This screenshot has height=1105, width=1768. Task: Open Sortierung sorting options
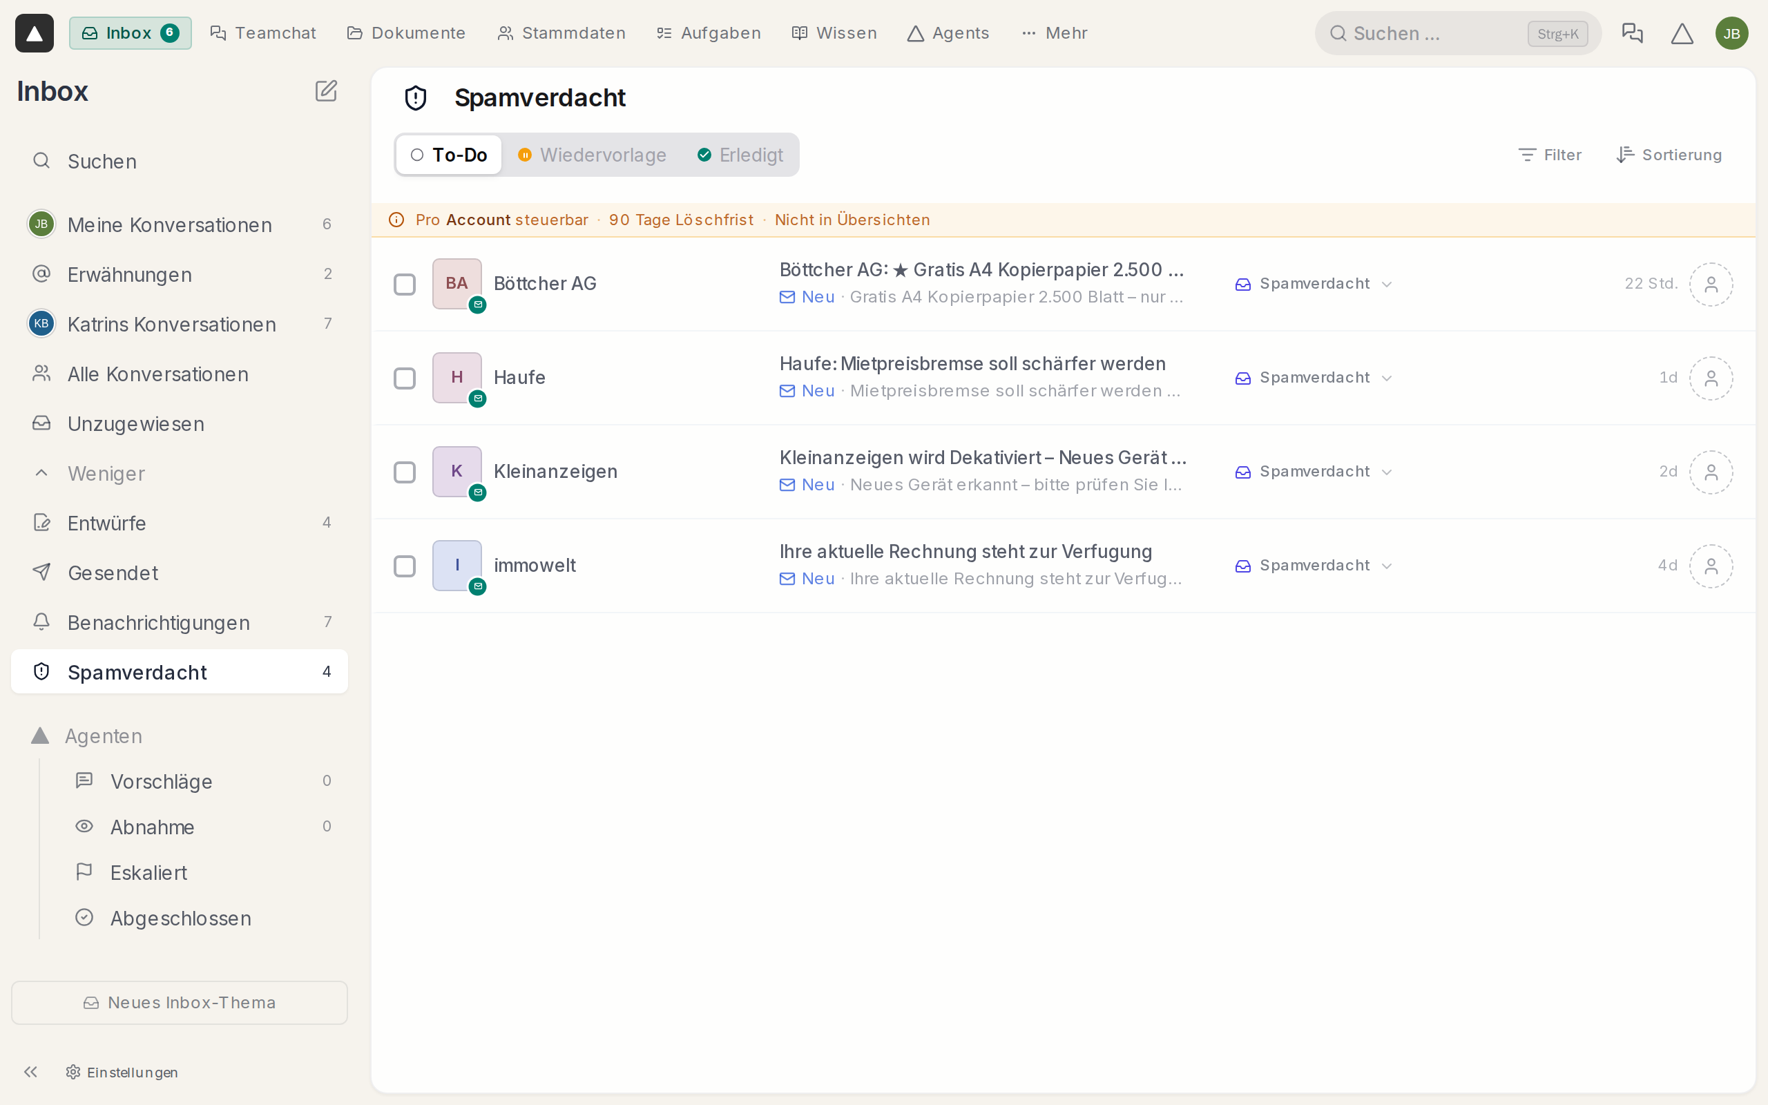coord(1669,155)
